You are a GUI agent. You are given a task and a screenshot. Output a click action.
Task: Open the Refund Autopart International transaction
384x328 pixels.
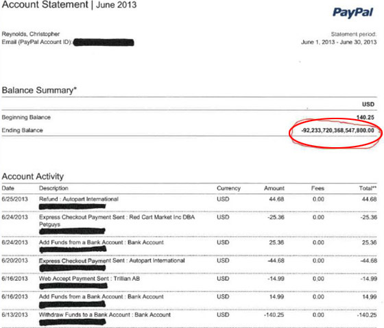click(x=79, y=199)
